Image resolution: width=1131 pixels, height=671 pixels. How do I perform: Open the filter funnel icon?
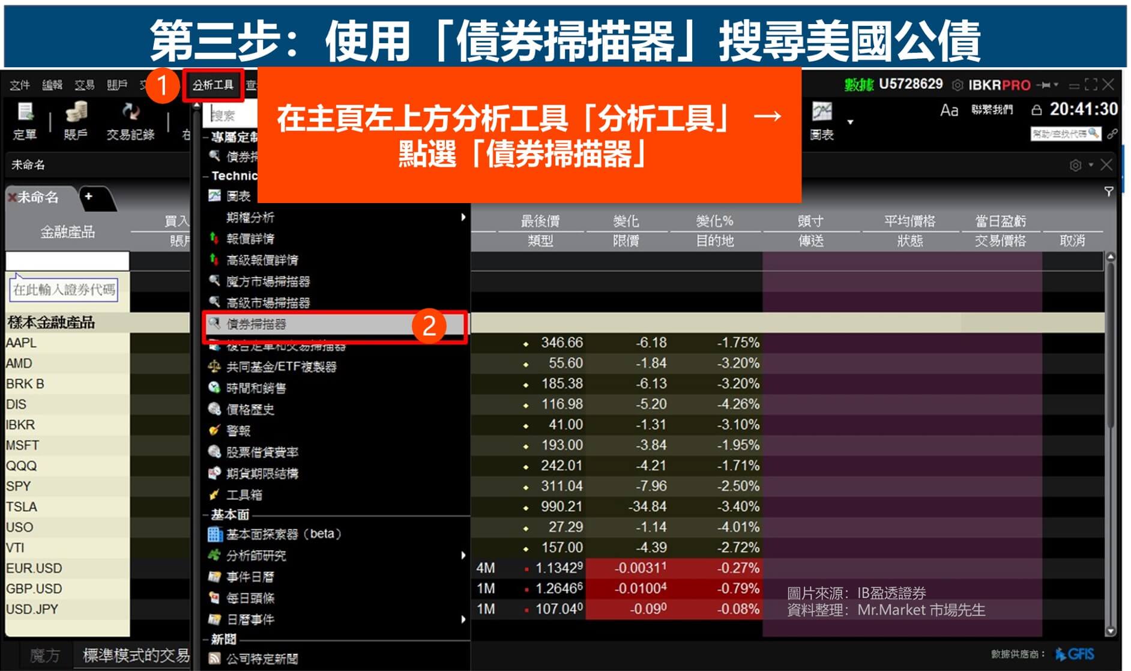coord(1109,192)
